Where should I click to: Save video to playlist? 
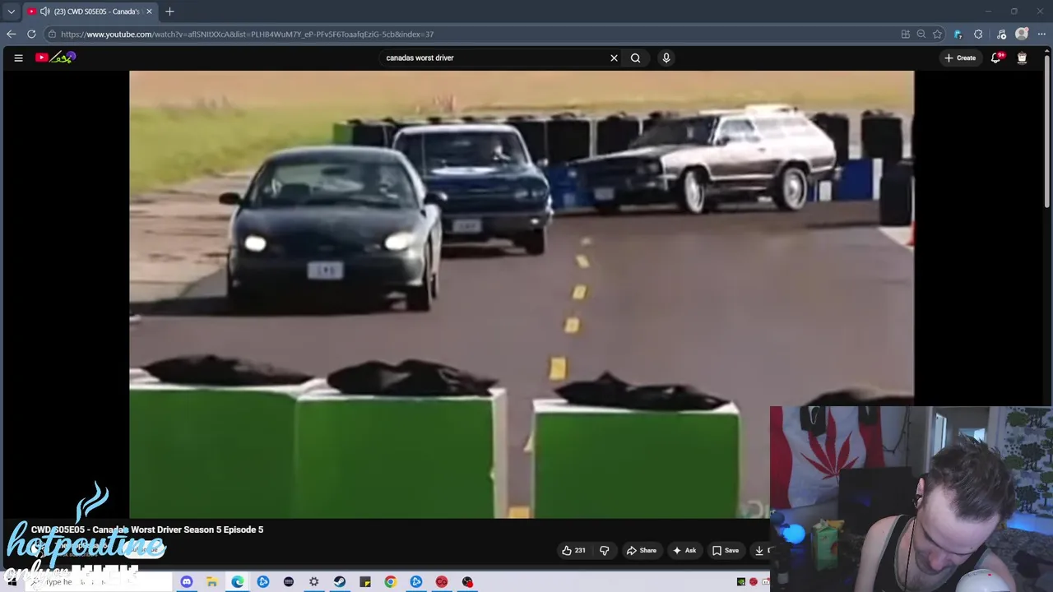[x=726, y=550]
